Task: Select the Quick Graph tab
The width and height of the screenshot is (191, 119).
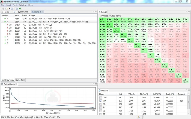Action: point(9,84)
